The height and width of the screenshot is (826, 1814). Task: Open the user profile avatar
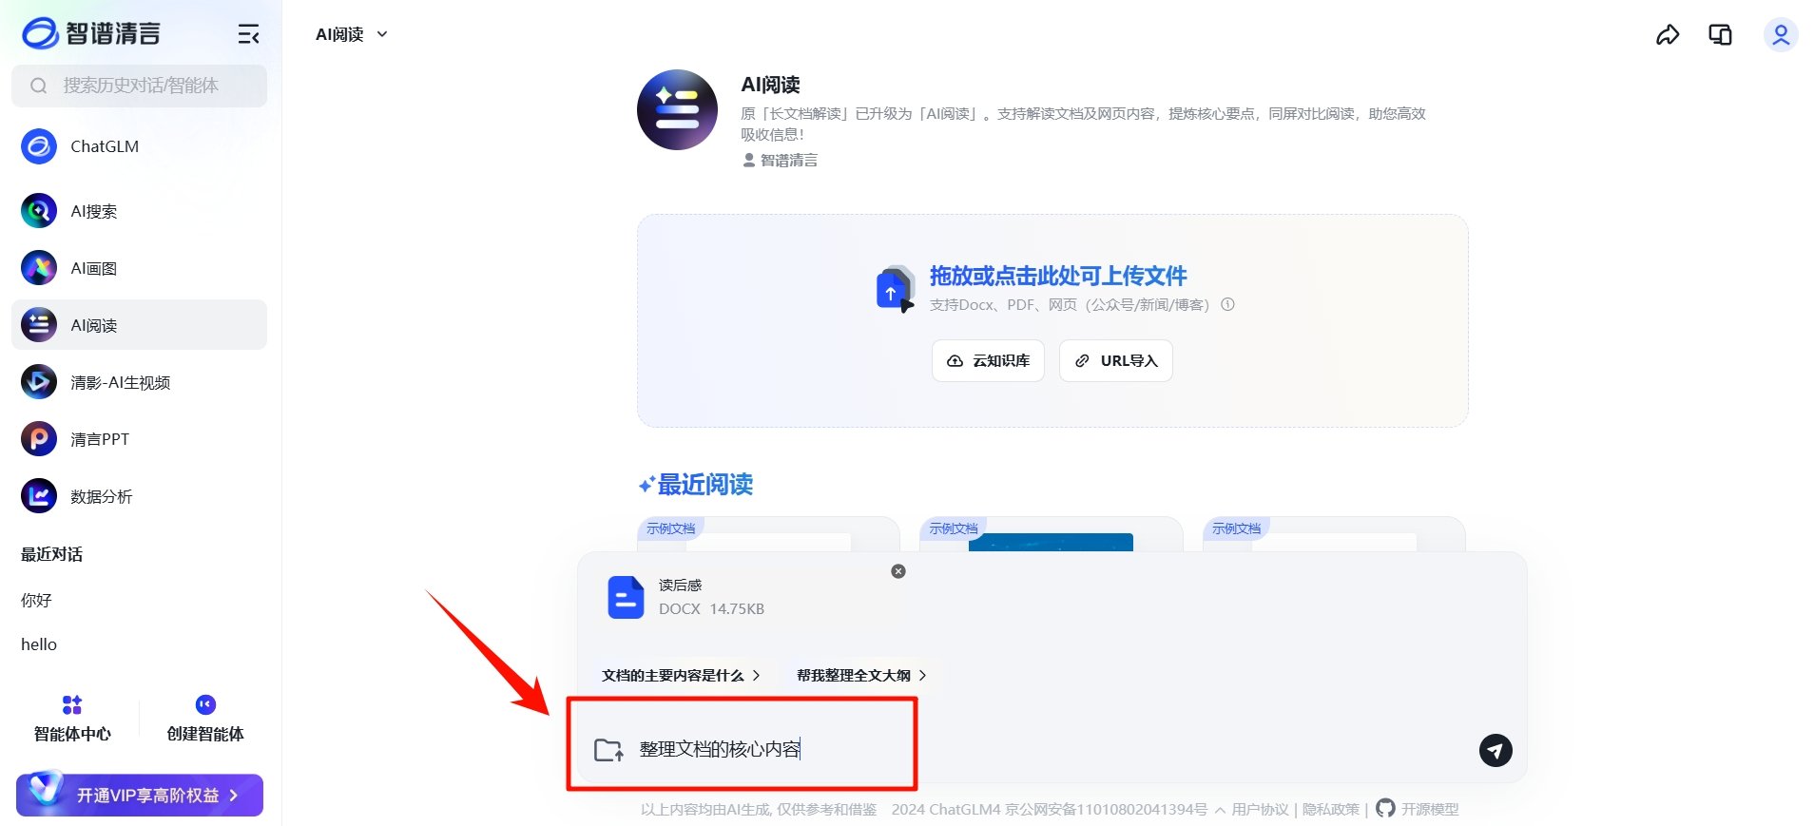(x=1781, y=35)
